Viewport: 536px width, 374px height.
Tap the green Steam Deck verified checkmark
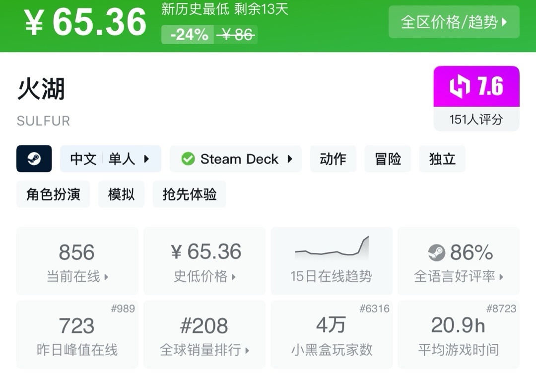pyautogui.click(x=188, y=159)
